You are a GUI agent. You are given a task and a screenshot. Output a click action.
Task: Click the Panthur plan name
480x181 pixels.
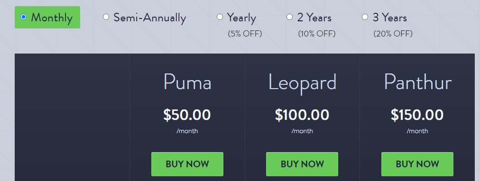418,82
